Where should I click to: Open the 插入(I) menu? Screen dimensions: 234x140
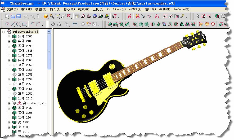pos(55,9)
